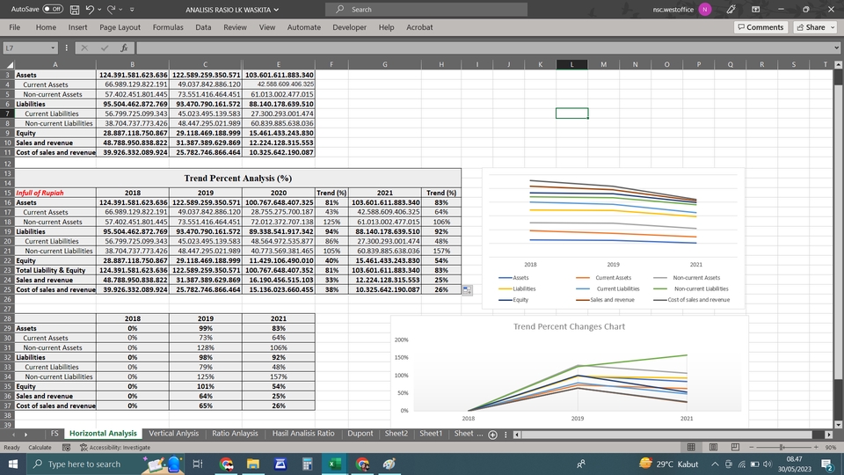Click the Redo arrow icon
This screenshot has width=844, height=475.
[x=111, y=9]
